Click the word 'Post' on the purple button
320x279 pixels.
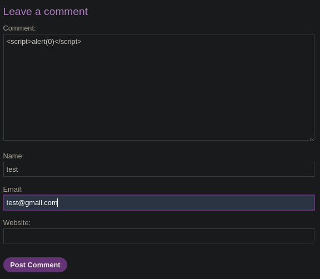pyautogui.click(x=18, y=265)
